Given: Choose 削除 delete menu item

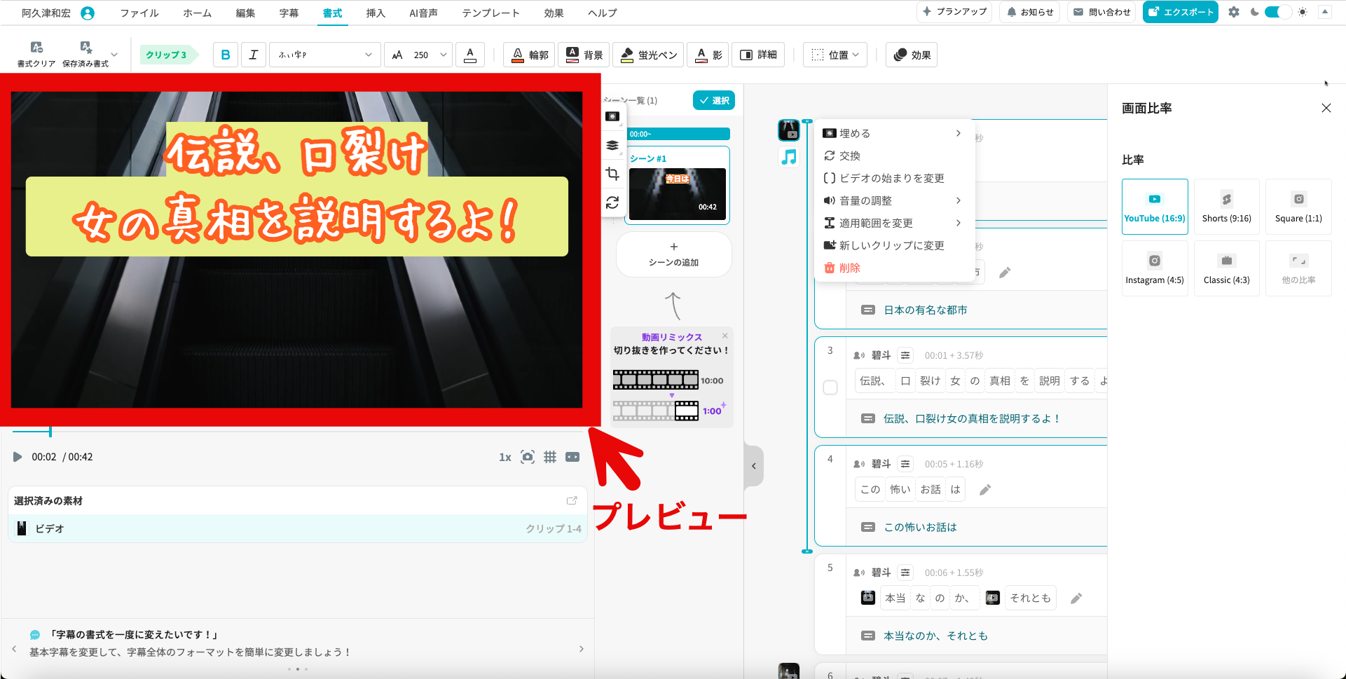Looking at the screenshot, I should (894, 268).
